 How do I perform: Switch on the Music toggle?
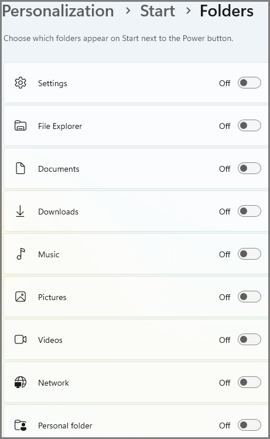[250, 254]
